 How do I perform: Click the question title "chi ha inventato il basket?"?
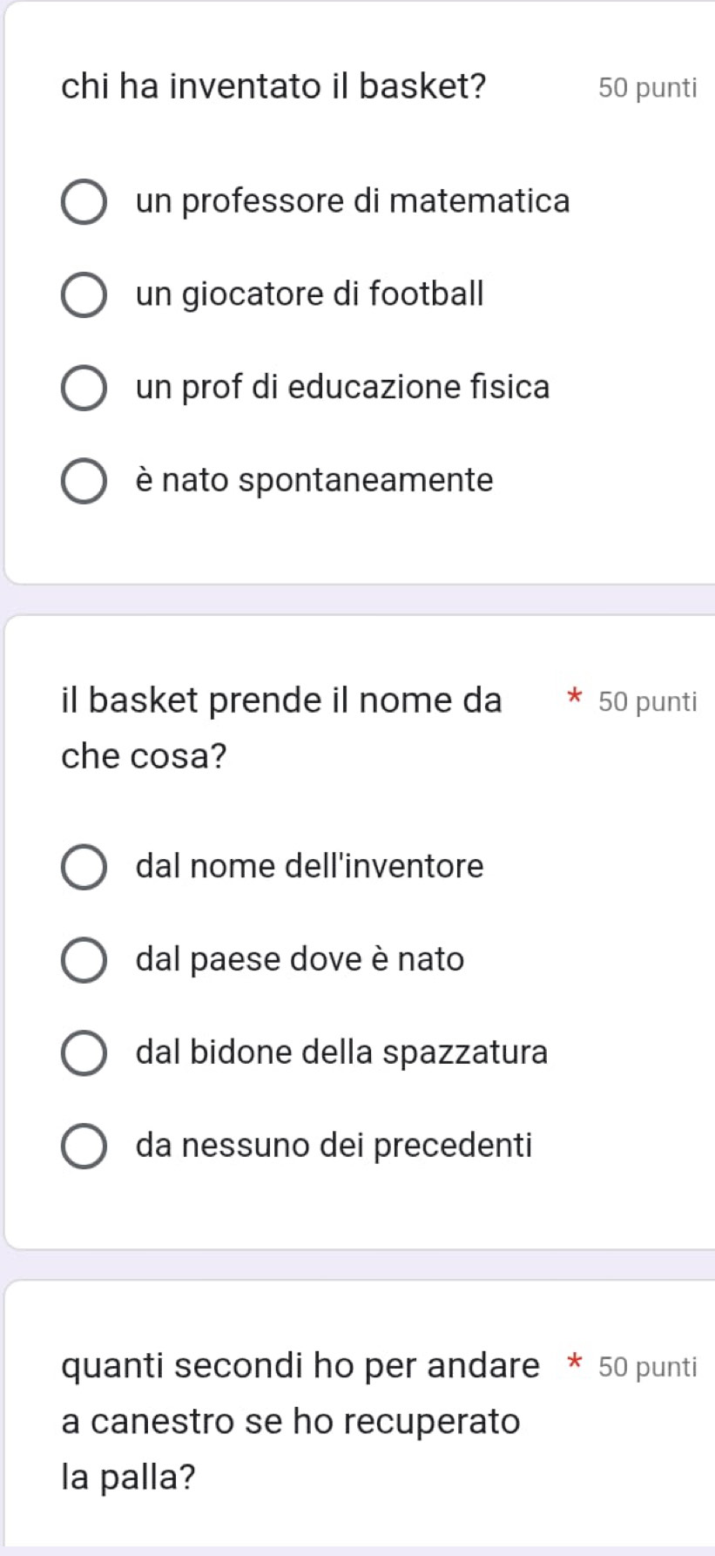coord(273,86)
